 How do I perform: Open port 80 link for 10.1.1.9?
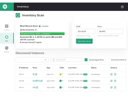click(x=35, y=74)
